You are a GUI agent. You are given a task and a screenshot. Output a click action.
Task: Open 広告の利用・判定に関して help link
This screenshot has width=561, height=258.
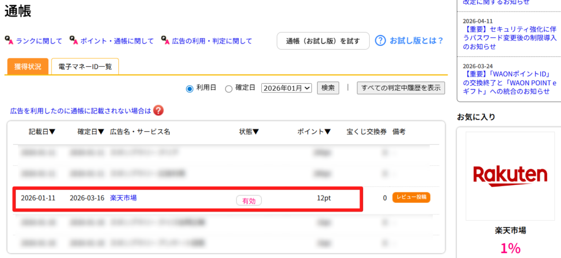[x=212, y=41]
